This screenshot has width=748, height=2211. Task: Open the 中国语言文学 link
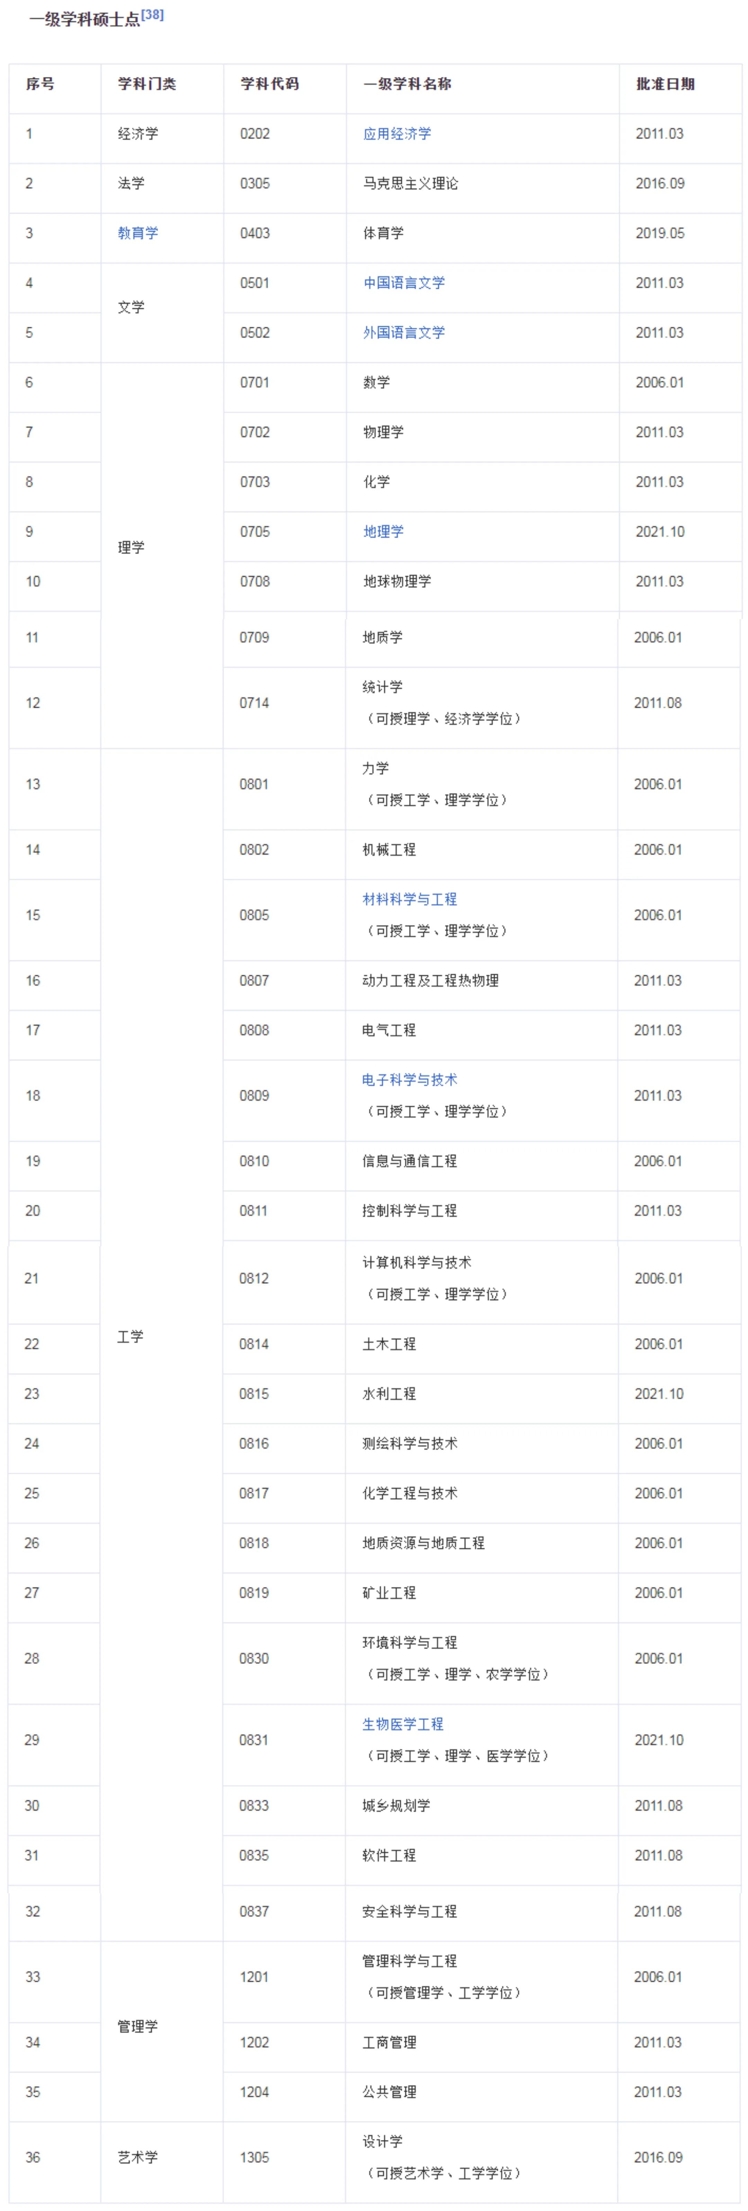click(x=404, y=282)
